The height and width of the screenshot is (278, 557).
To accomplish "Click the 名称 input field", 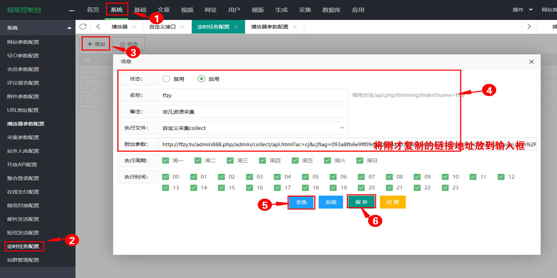I will coord(253,95).
